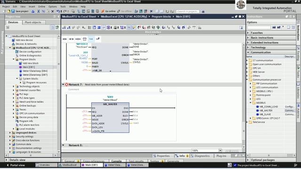Image resolution: width=301 pixels, height=169 pixels.
Task: Insert normally closed contact from favorites
Action: tap(71, 39)
